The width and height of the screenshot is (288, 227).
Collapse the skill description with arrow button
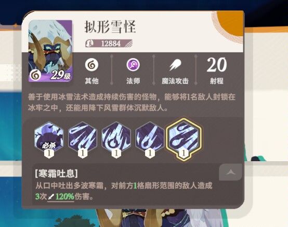coord(230,172)
